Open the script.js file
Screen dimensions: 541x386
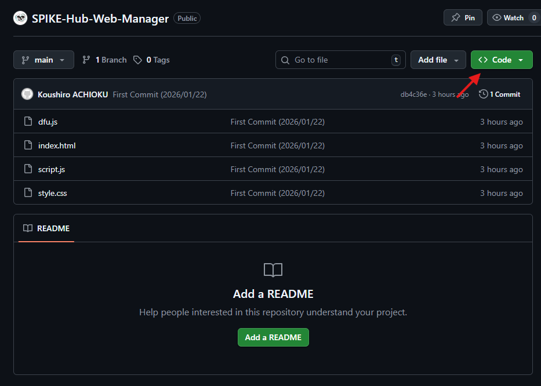click(x=52, y=169)
